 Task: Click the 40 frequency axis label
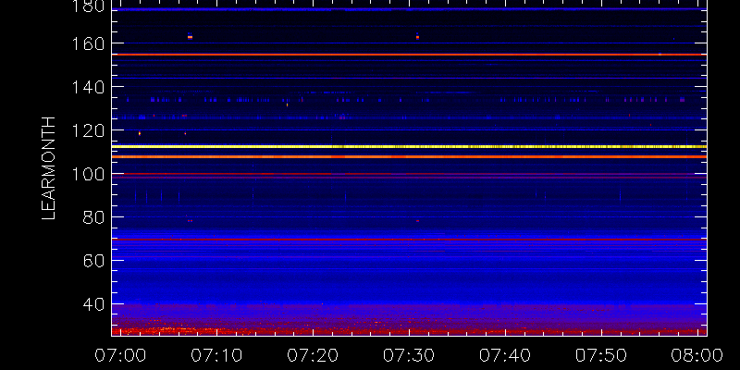94,304
